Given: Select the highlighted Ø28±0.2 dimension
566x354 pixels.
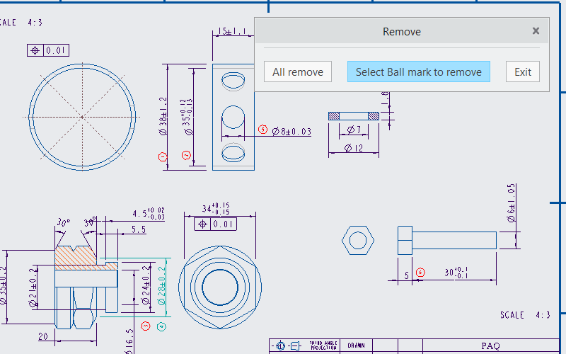Looking at the screenshot, I should coord(163,286).
